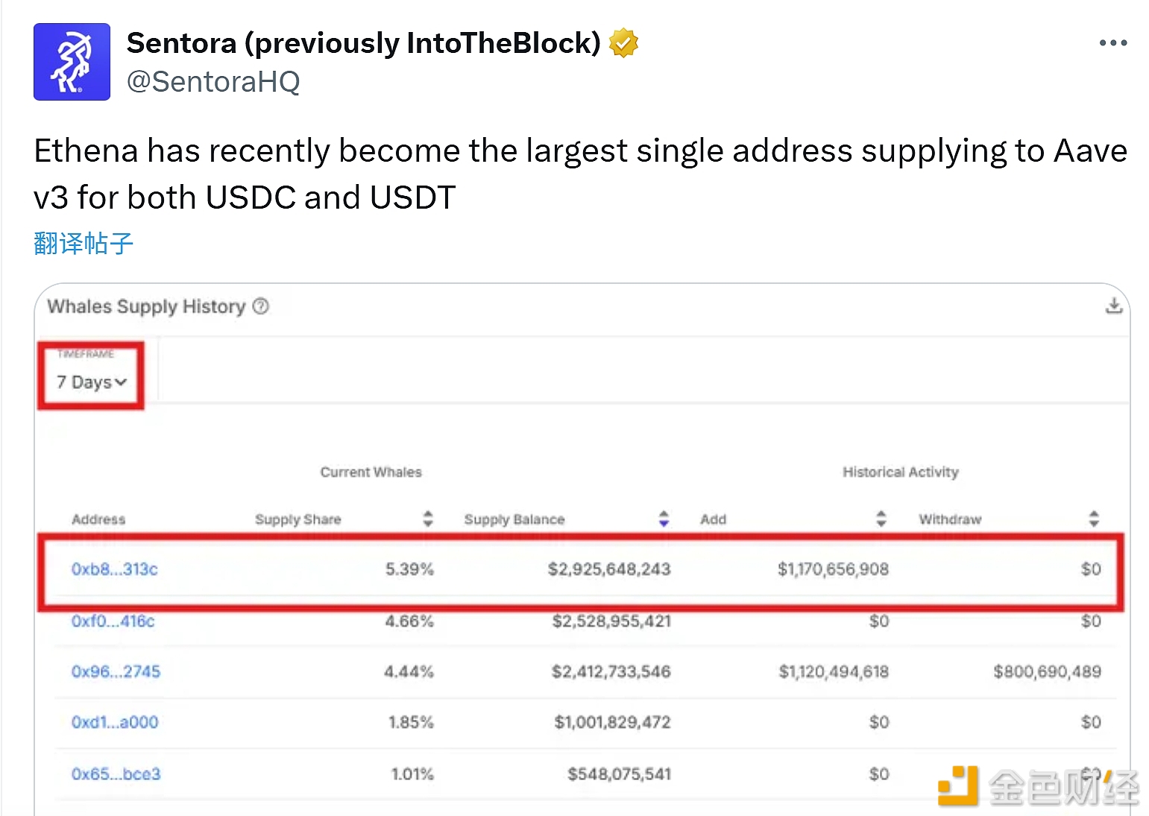This screenshot has height=816, width=1149.
Task: Open address 0xf0...416c
Action: (113, 622)
